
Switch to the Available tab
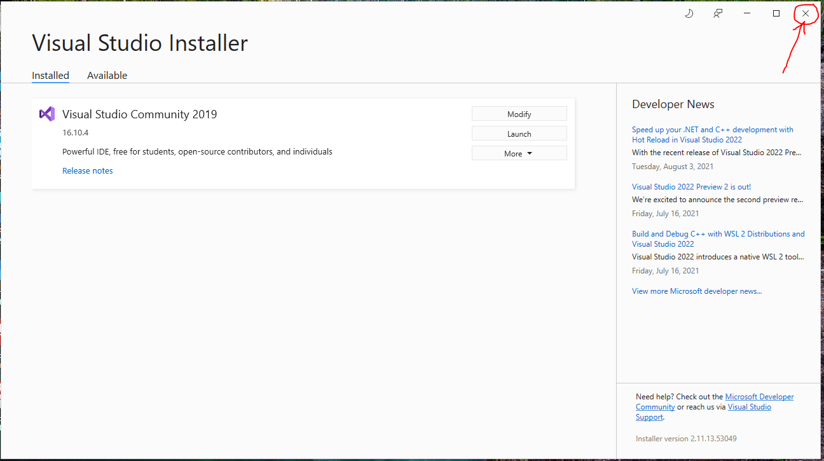pos(107,75)
